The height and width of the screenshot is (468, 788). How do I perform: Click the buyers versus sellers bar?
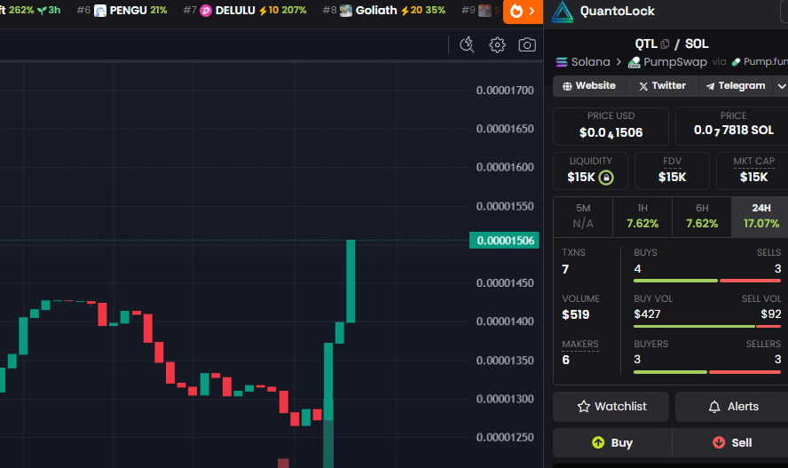(707, 372)
